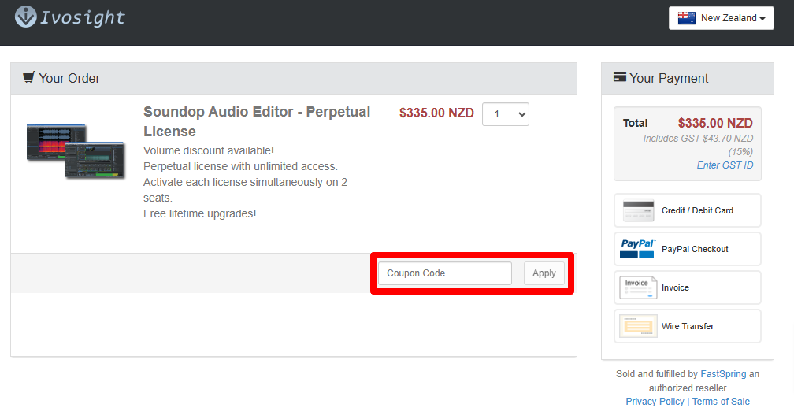Screen dimensions: 794x408
Task: Pick the Wire Transfer check icon
Action: pos(638,326)
